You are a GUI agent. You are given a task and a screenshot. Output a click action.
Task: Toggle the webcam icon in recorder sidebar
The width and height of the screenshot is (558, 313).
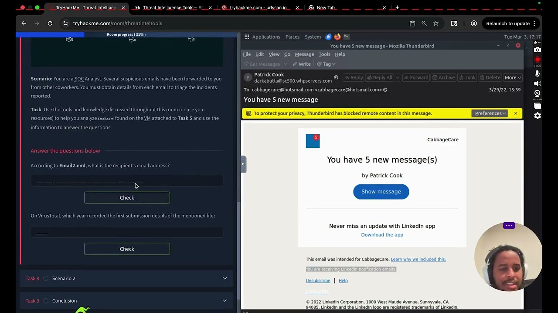click(x=538, y=93)
